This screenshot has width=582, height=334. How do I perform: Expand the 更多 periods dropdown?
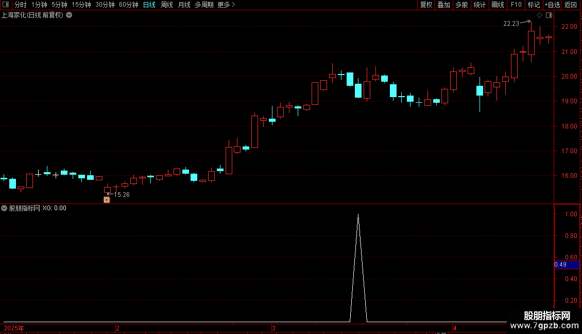tap(227, 5)
